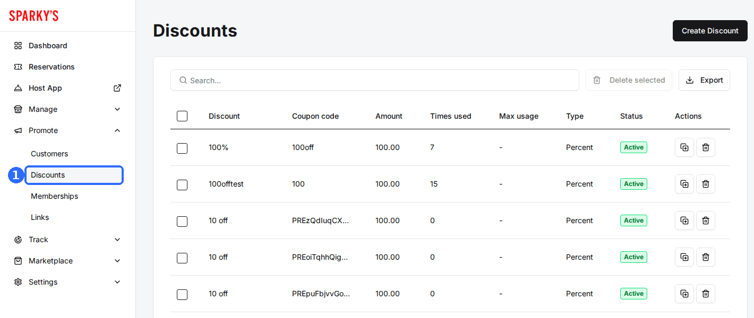Click the Sparky's logo
The width and height of the screenshot is (754, 318).
pyautogui.click(x=34, y=16)
